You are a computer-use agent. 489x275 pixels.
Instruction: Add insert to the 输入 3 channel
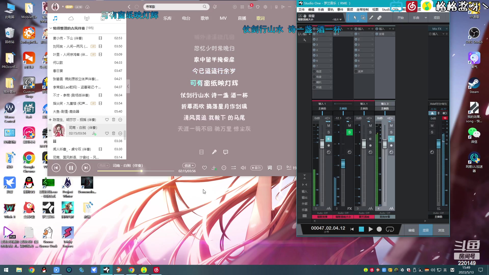coord(393,29)
